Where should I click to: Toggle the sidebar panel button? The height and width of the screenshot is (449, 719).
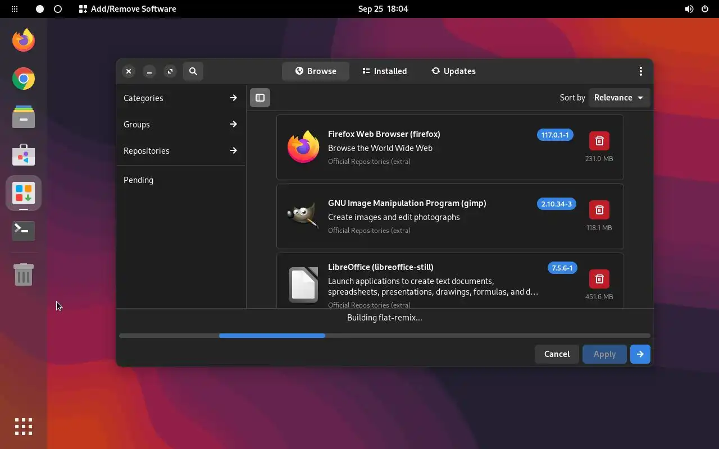click(x=260, y=98)
